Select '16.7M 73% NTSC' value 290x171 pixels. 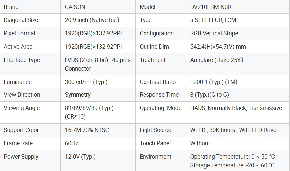pos(87,130)
